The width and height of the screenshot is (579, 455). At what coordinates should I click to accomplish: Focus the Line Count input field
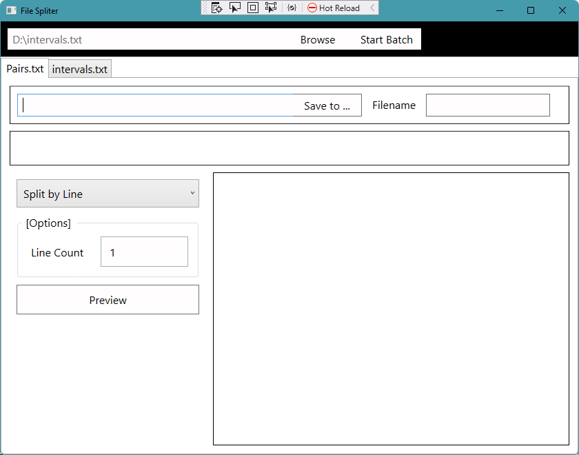point(144,252)
